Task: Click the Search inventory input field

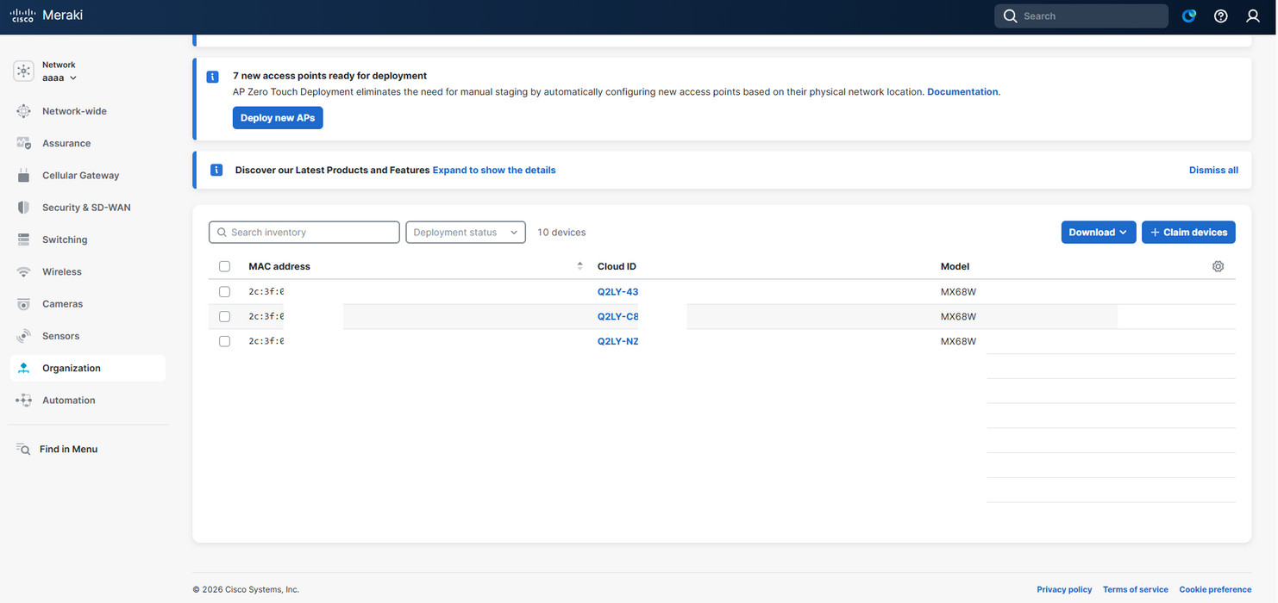Action: click(x=304, y=233)
